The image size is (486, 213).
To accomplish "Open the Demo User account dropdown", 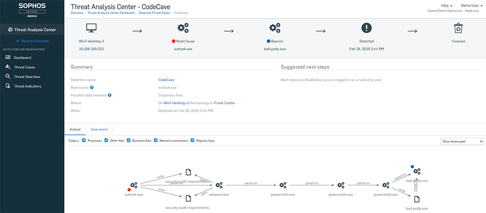I will (471, 6).
